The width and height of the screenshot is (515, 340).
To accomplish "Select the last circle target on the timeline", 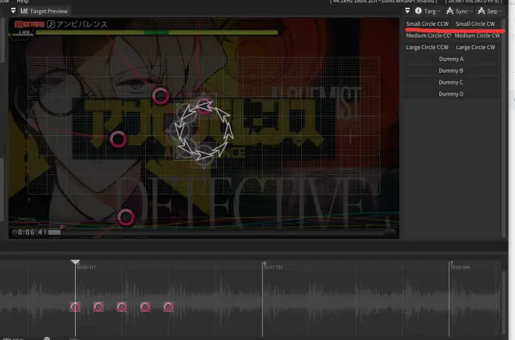I will coord(169,307).
